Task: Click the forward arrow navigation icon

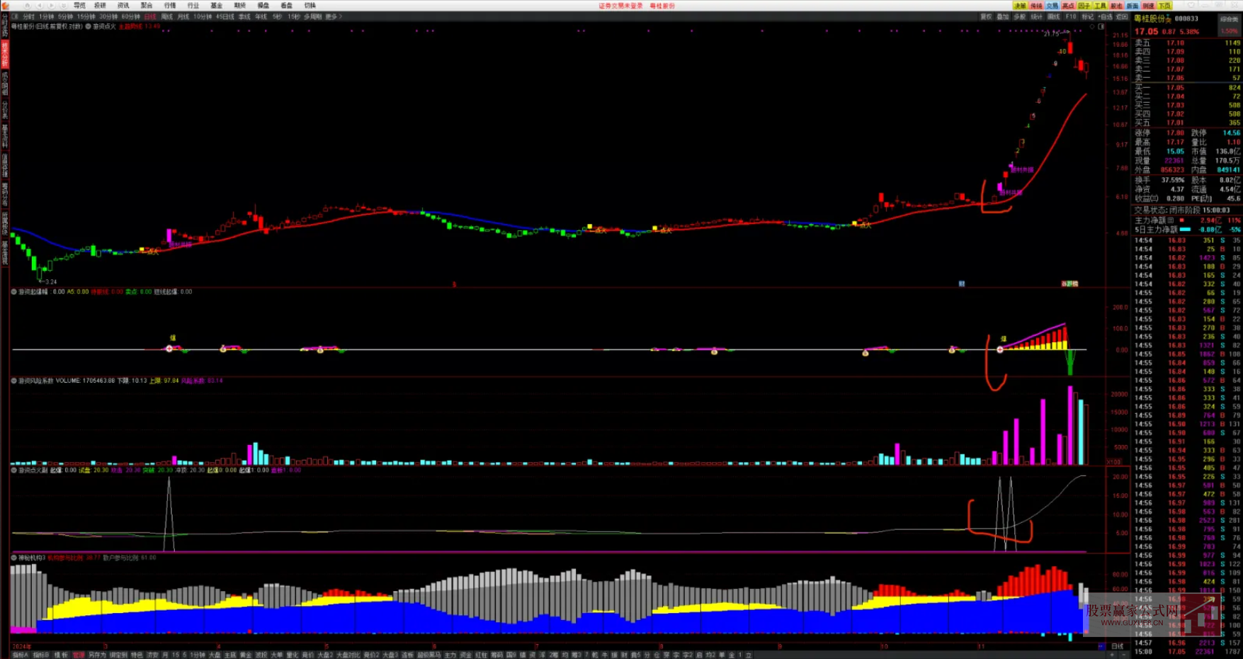Action: click(x=51, y=6)
